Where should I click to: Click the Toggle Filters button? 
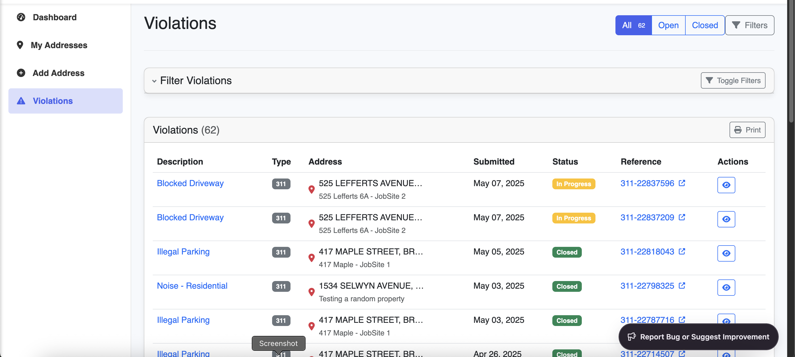(733, 80)
